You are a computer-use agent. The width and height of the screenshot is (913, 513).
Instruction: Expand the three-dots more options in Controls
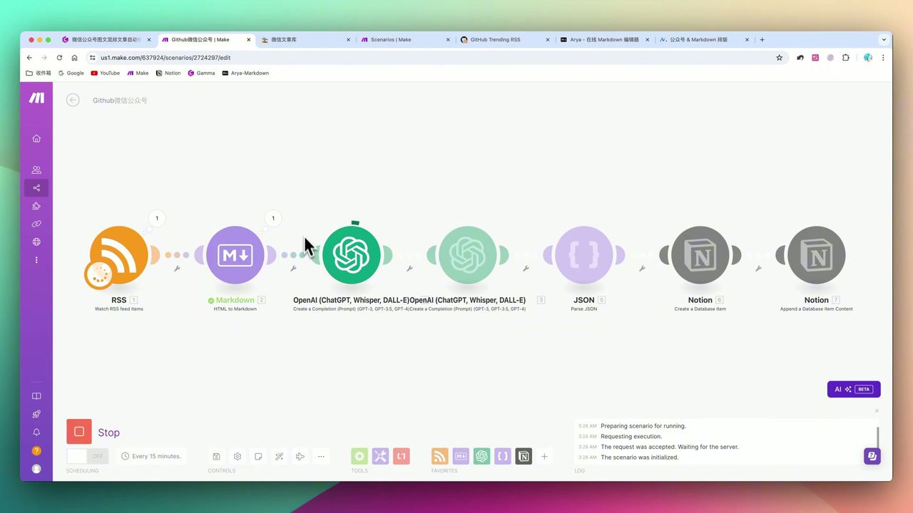pos(321,456)
